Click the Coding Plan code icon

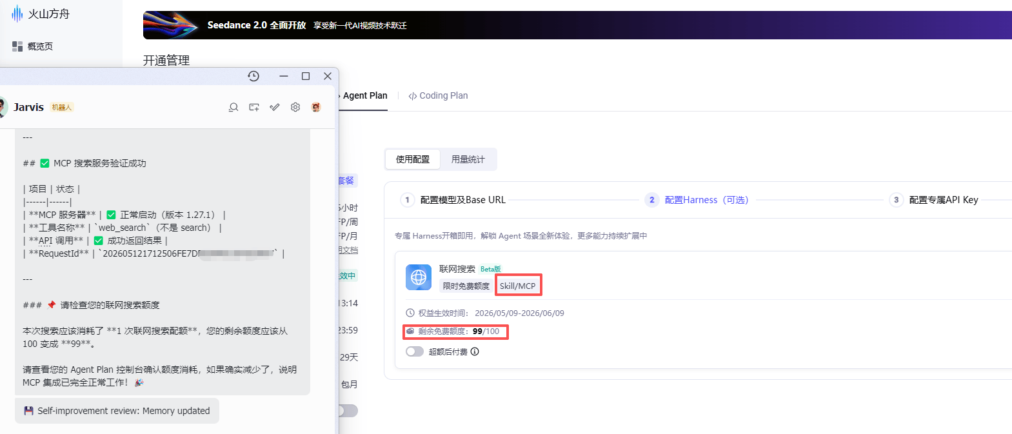tap(412, 96)
